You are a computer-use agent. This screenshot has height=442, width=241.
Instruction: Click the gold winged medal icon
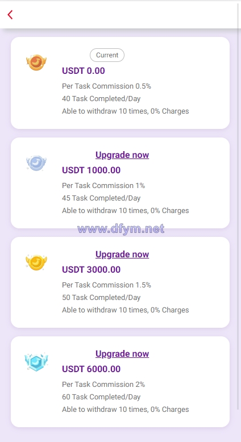click(x=36, y=262)
